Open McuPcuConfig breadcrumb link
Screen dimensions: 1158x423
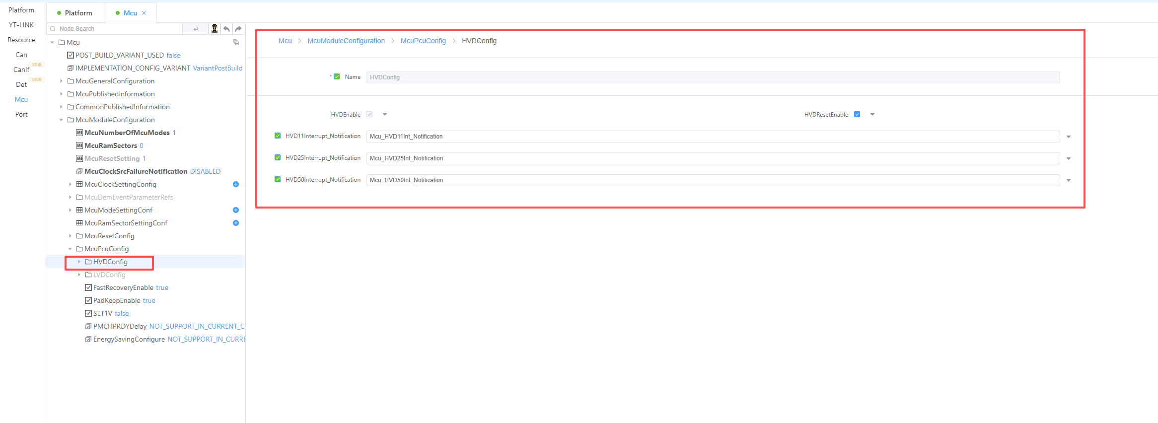point(423,41)
